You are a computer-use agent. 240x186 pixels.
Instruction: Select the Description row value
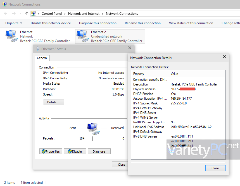[194, 84]
